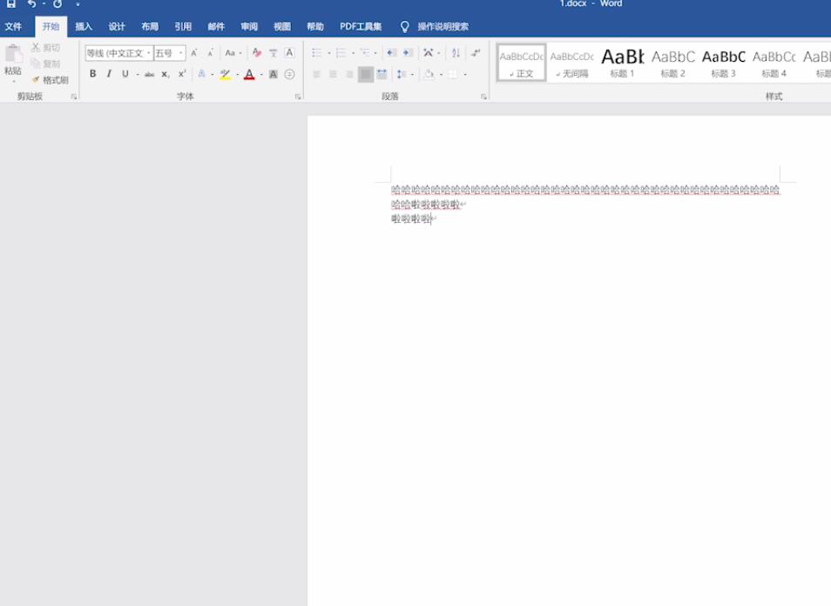
Task: Apply subscript formatting
Action: (x=166, y=75)
